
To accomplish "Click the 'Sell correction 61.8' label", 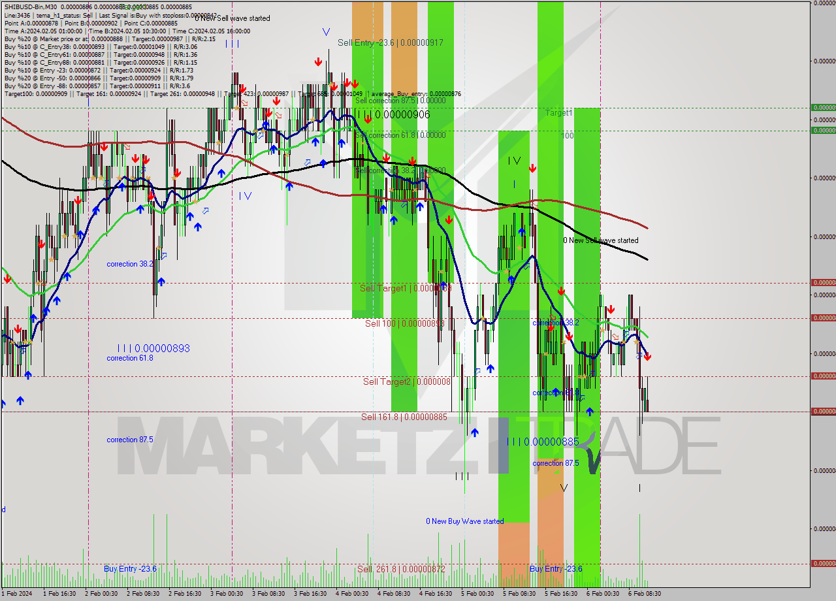I will [400, 135].
